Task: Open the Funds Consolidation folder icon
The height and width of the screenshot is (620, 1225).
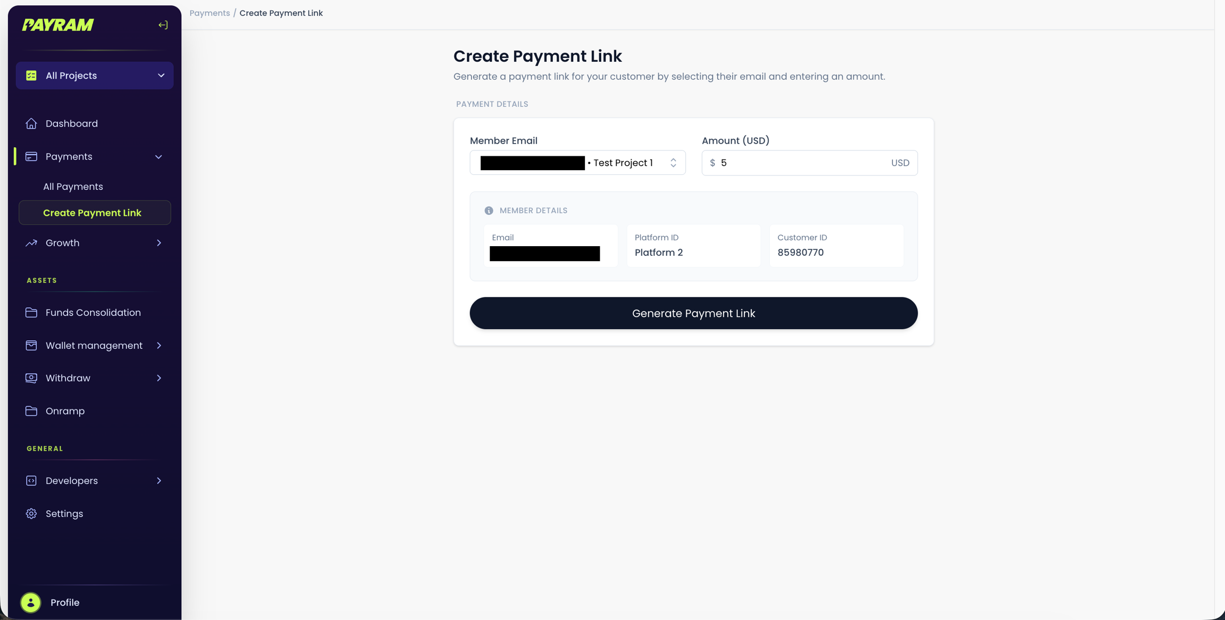Action: pos(31,312)
